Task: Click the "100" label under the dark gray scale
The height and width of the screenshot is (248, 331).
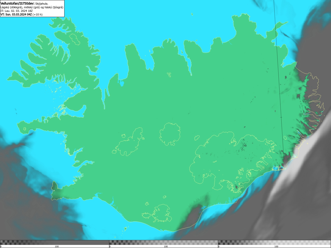Action: pos(57,246)
